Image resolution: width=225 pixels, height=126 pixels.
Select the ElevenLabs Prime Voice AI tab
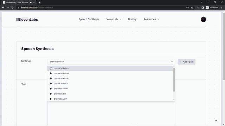[x=19, y=2]
